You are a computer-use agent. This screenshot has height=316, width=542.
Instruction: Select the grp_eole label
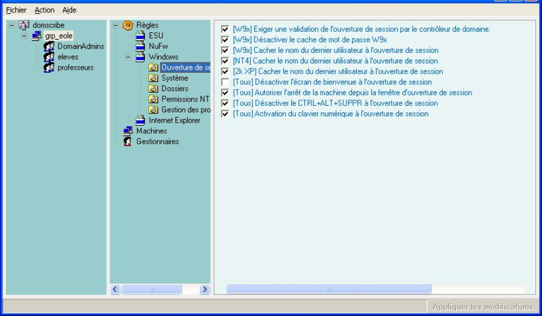coord(59,35)
